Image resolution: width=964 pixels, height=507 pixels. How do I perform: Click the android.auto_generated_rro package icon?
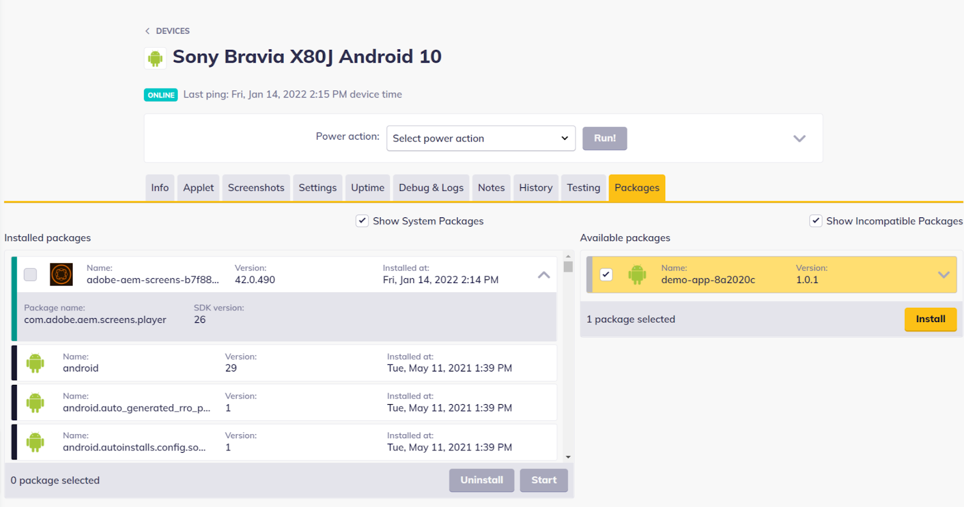click(35, 403)
